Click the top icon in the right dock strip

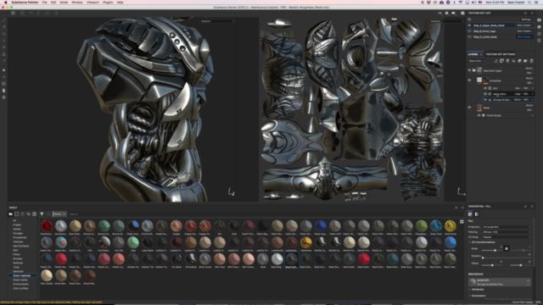540,20
